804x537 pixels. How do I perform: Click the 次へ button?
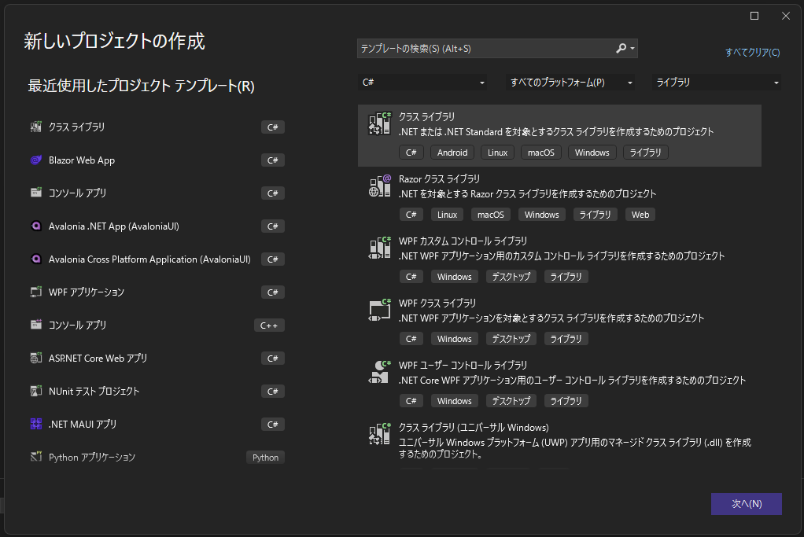click(746, 504)
